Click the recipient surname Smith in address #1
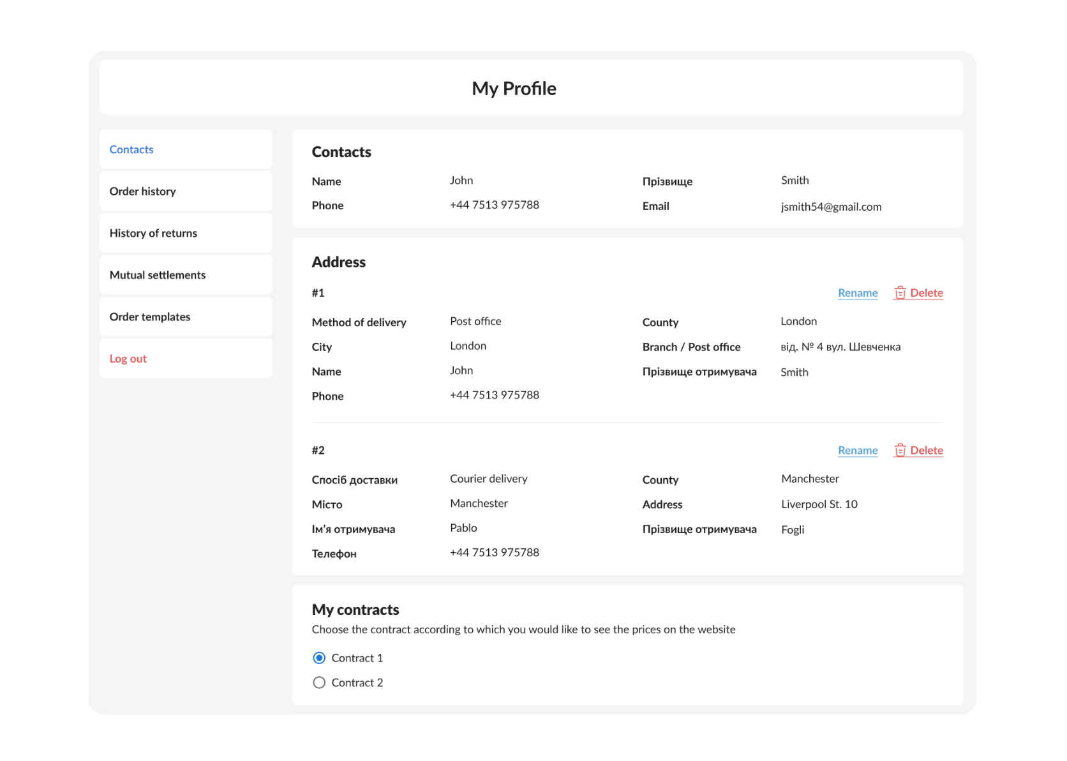1067x761 pixels. point(795,372)
